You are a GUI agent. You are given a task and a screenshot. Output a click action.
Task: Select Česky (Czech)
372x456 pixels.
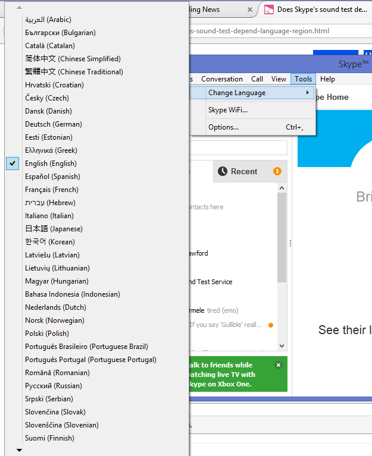pos(47,98)
